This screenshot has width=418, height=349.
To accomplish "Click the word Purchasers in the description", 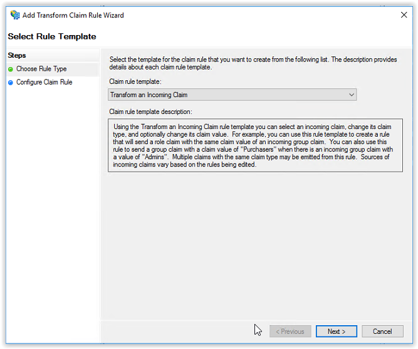I will click(258, 149).
